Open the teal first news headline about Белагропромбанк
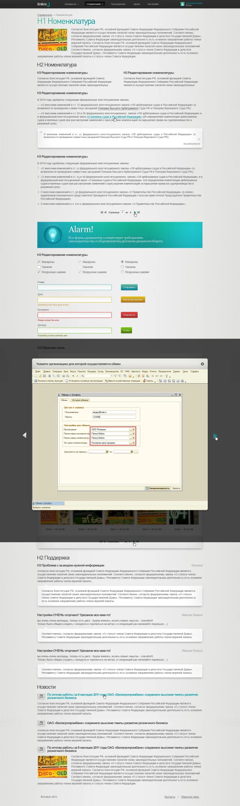This screenshot has height=806, width=240. click(123, 696)
